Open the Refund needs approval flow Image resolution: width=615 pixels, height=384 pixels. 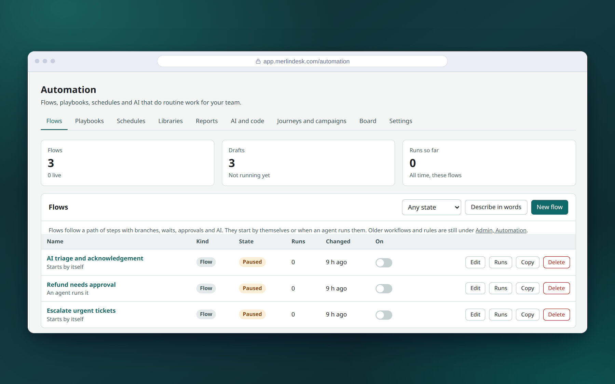pos(81,285)
